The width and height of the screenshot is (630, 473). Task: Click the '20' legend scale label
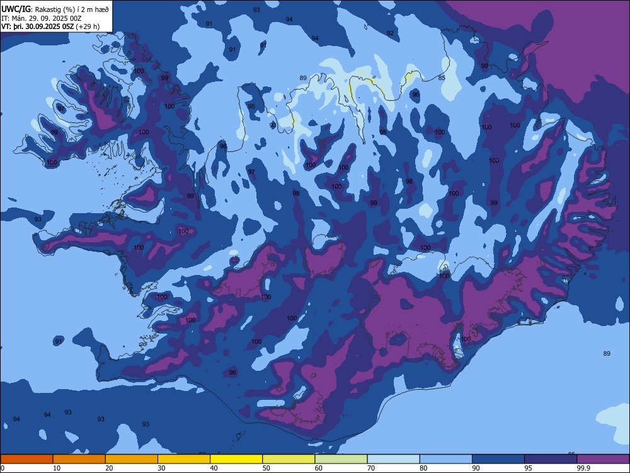(x=109, y=468)
